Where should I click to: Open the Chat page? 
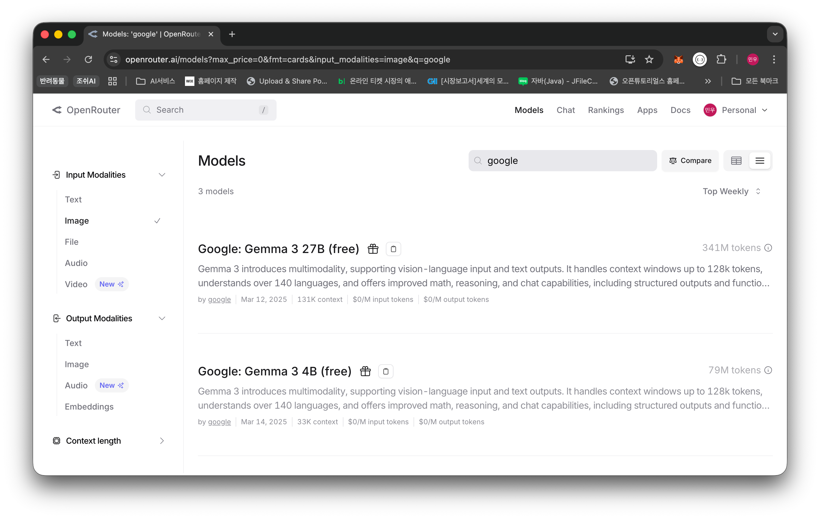(x=566, y=110)
